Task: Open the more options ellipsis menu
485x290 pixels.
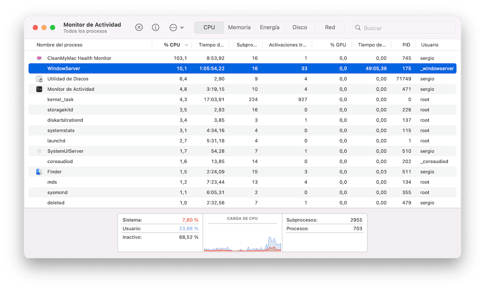Action: (x=176, y=27)
